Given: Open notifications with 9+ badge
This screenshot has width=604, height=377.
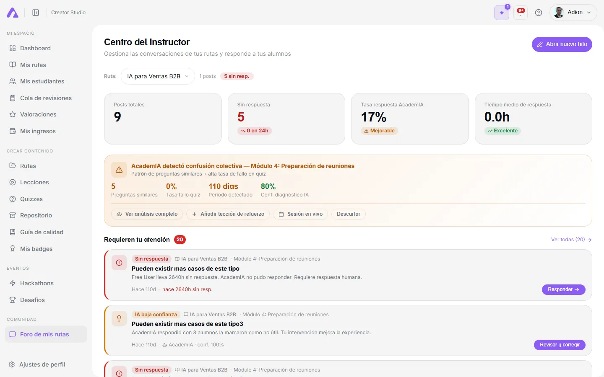Looking at the screenshot, I should 521,13.
